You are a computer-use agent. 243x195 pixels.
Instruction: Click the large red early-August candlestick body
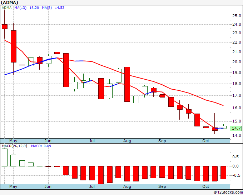click(x=127, y=84)
